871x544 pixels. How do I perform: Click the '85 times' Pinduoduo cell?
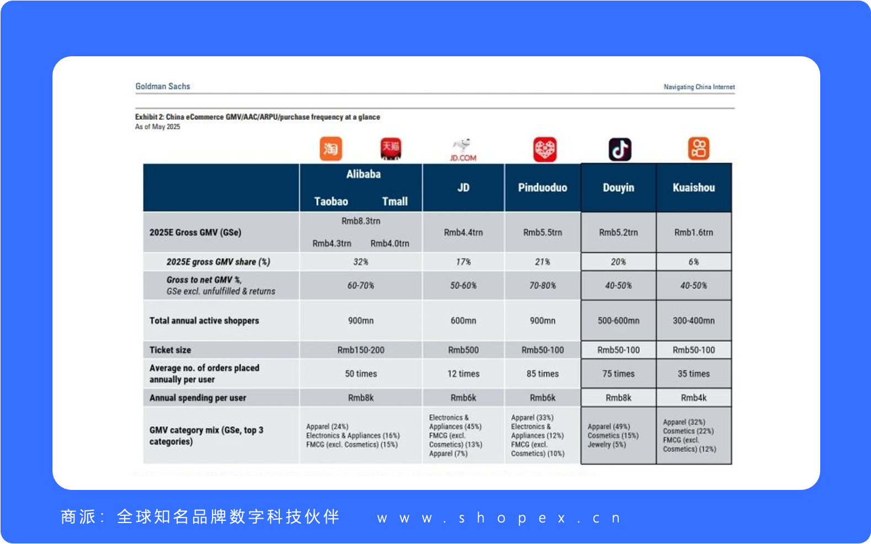543,374
